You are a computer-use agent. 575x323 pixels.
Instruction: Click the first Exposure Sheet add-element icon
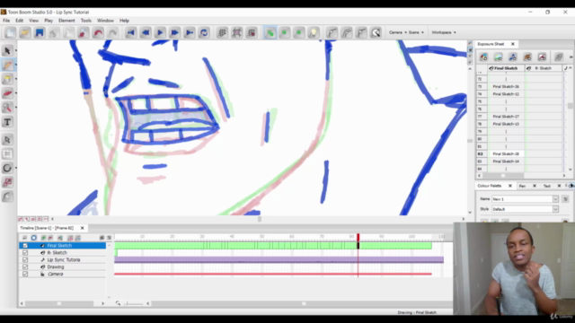click(483, 57)
